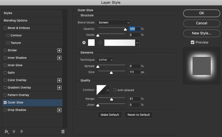The height and width of the screenshot is (137, 222).
Task: Enable the Satin checkbox
Action: (x=5, y=73)
